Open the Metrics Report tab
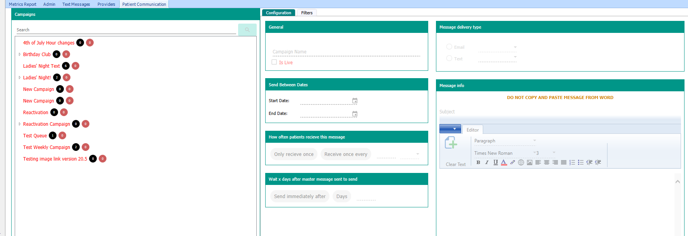 22,4
